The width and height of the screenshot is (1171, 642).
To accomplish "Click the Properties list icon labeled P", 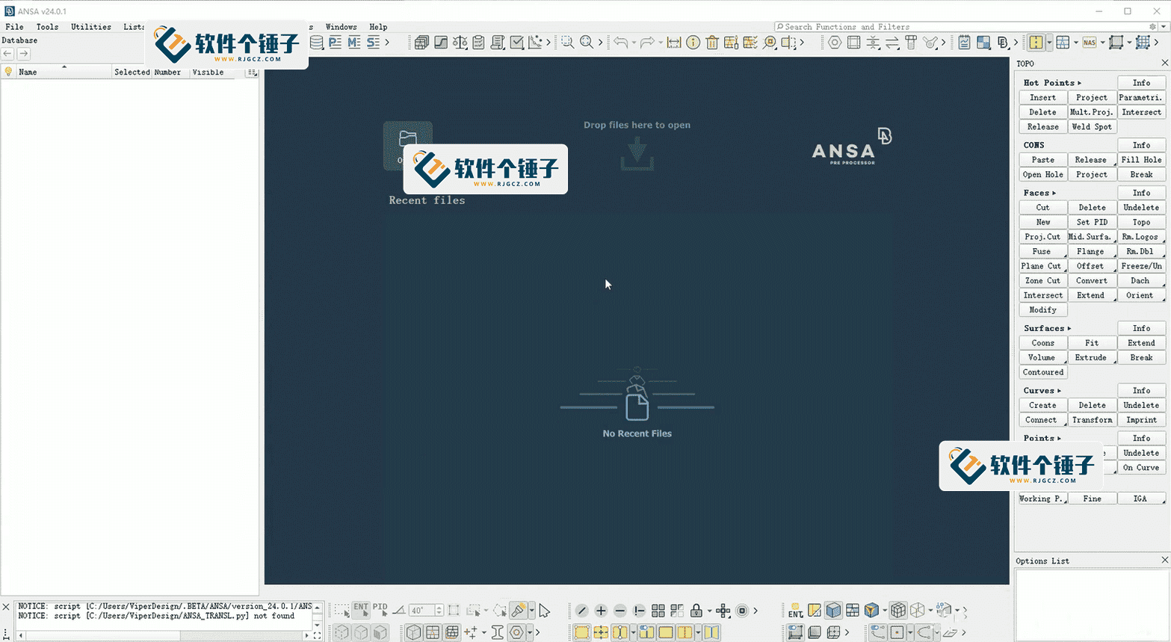I will pos(335,43).
